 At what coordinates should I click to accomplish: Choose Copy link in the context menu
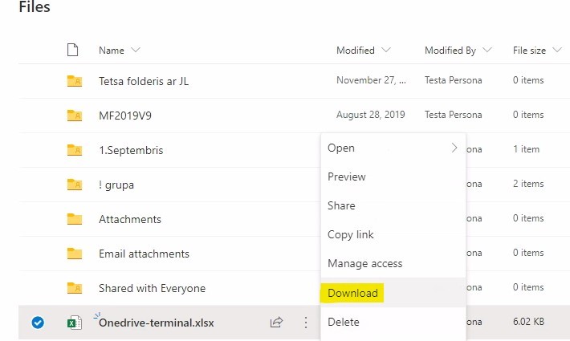(x=351, y=234)
